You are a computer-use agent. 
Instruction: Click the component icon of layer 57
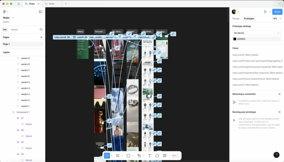pos(18,118)
